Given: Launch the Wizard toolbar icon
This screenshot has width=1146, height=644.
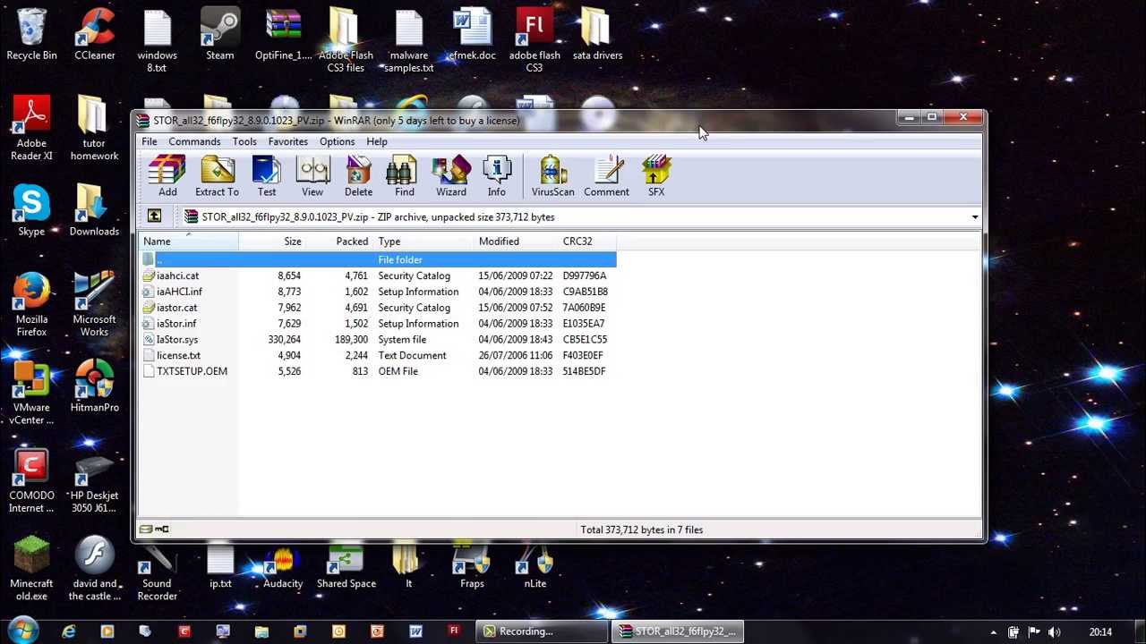Looking at the screenshot, I should pos(451,175).
